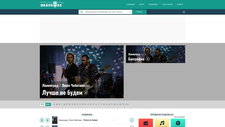Select letter Ч in alphabet index
This screenshot has width=225, height=127.
pos(112,104)
